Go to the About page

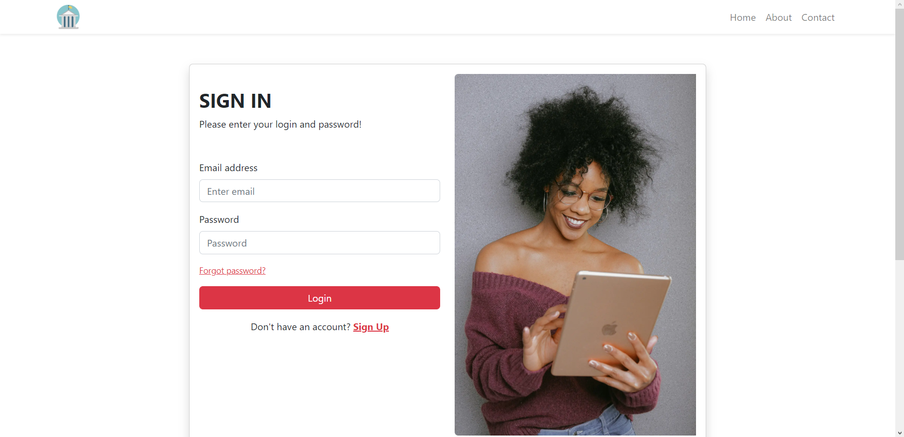pos(778,17)
